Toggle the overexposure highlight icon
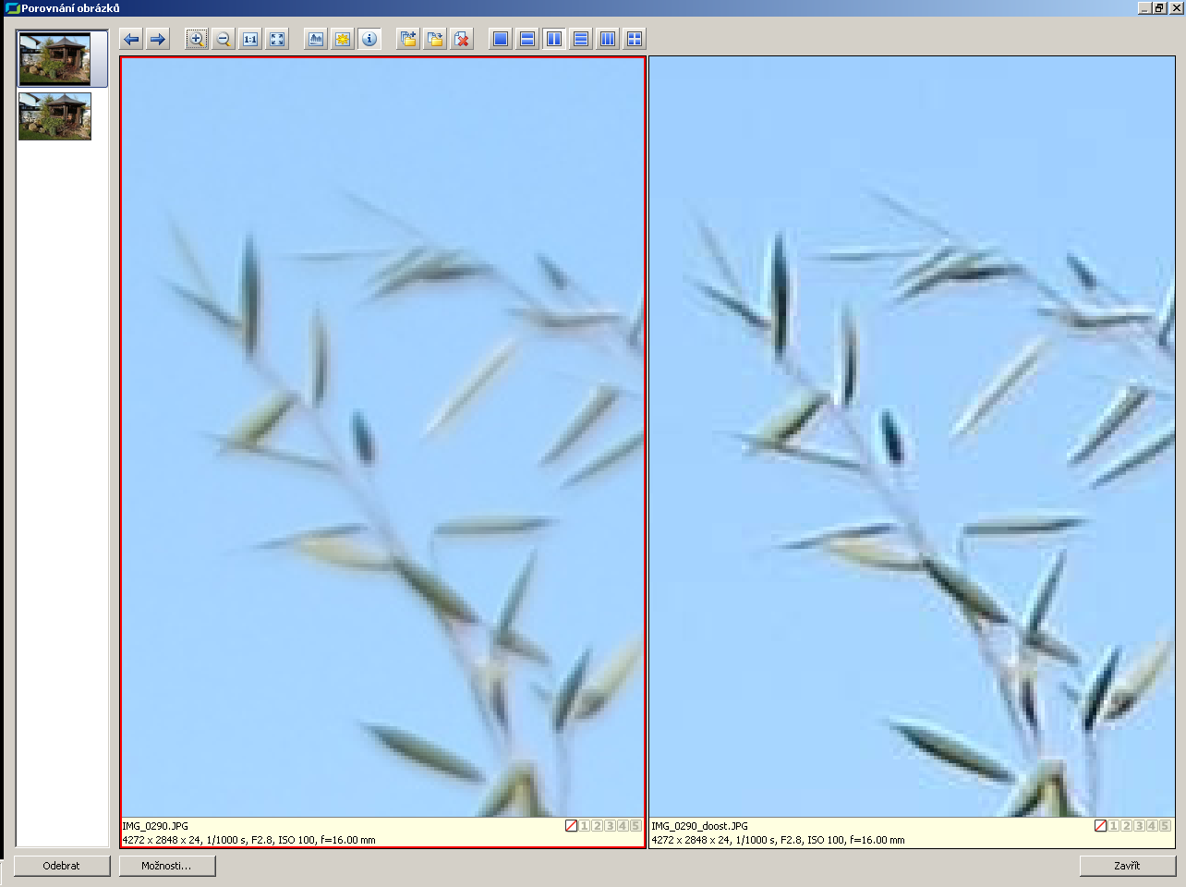Viewport: 1186px width, 887px height. pyautogui.click(x=343, y=39)
